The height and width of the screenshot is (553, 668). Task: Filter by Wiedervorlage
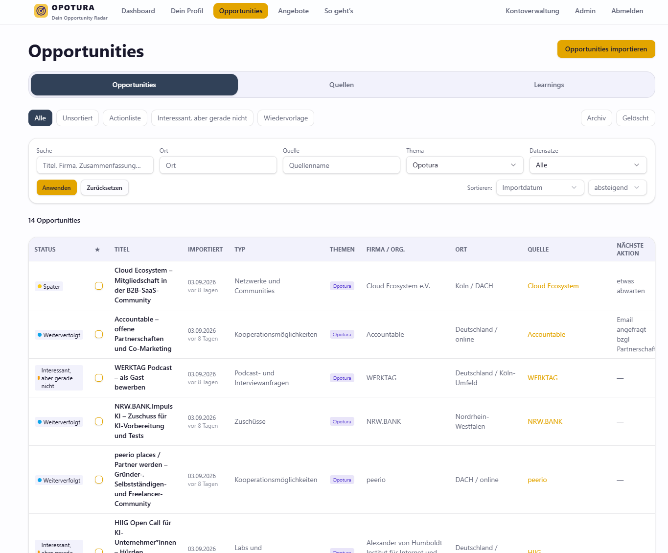click(x=286, y=118)
